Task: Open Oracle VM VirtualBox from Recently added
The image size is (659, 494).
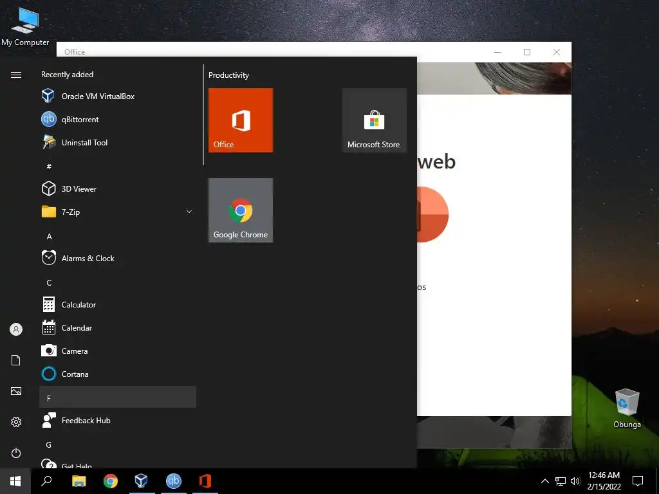Action: click(118, 96)
